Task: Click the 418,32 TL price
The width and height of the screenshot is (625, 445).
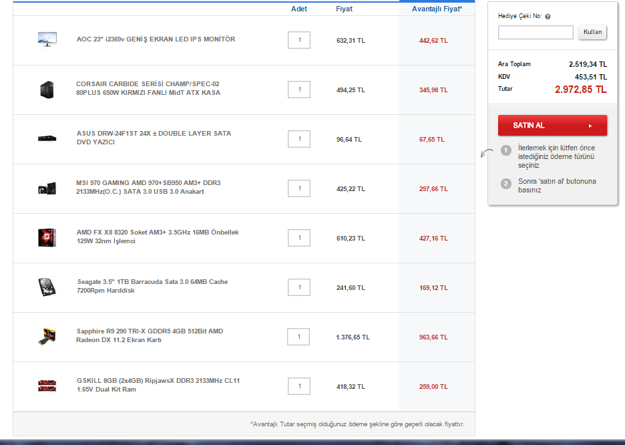Action: 351,387
